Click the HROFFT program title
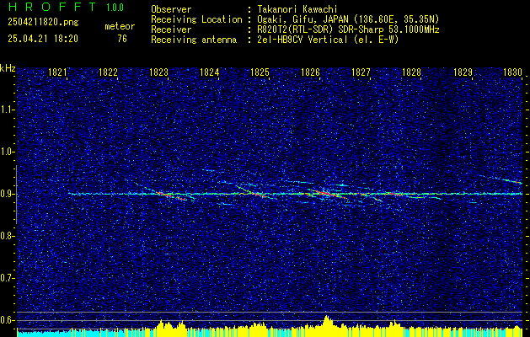The image size is (530, 337). pyautogui.click(x=51, y=7)
